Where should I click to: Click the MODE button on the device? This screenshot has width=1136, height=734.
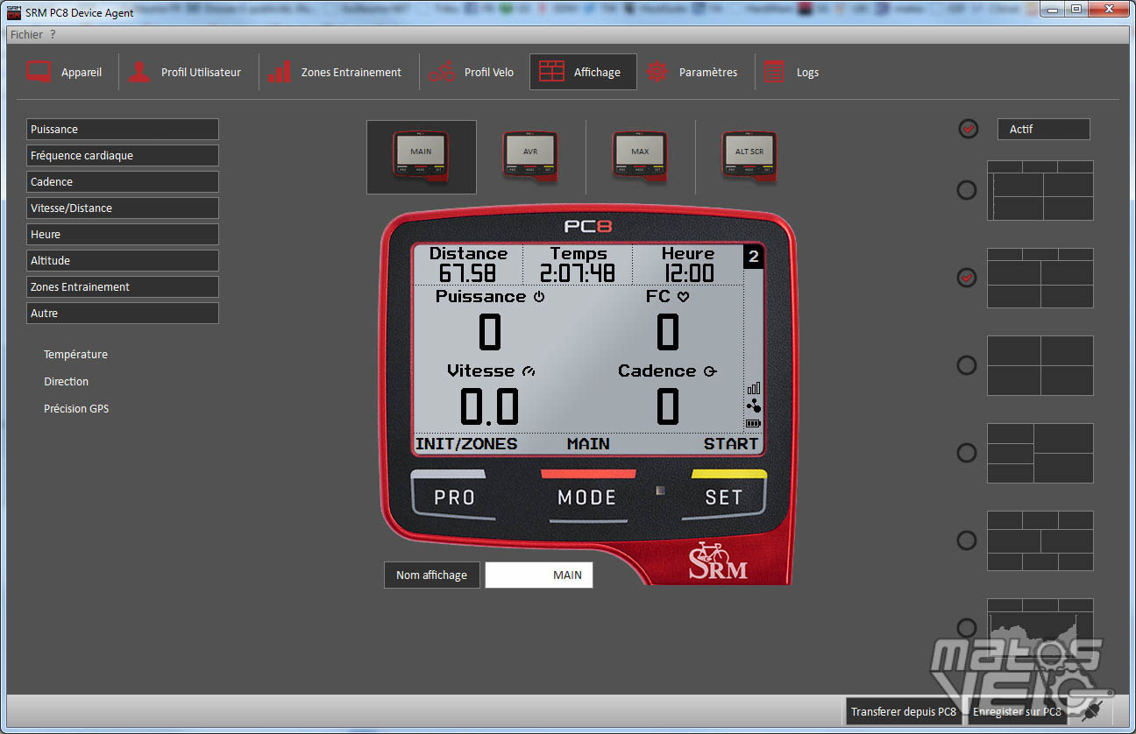(x=587, y=497)
